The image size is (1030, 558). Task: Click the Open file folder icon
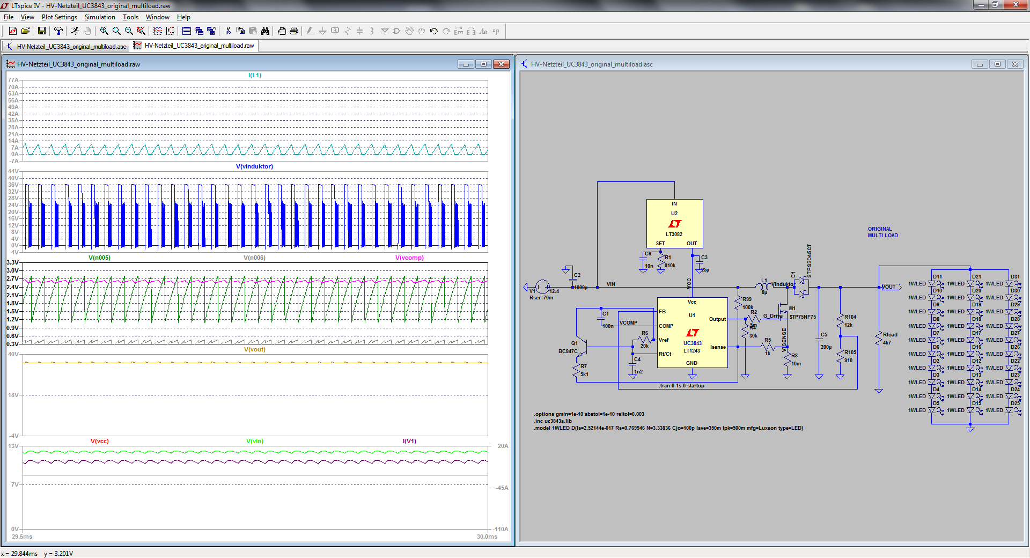25,31
